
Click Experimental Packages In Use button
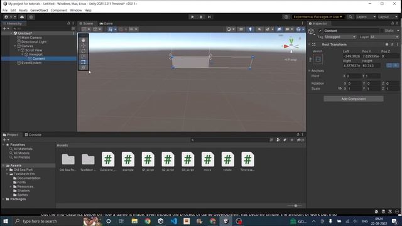pos(318,17)
